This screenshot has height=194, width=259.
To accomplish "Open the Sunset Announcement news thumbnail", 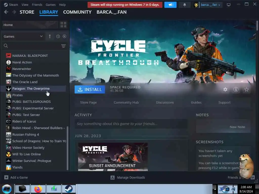I will [113, 157].
